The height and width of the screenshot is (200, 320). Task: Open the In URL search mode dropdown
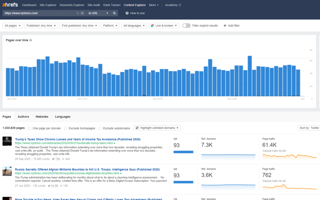point(98,13)
